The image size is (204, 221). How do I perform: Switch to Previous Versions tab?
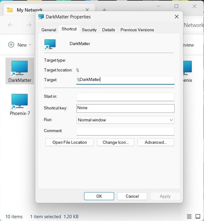(137, 30)
